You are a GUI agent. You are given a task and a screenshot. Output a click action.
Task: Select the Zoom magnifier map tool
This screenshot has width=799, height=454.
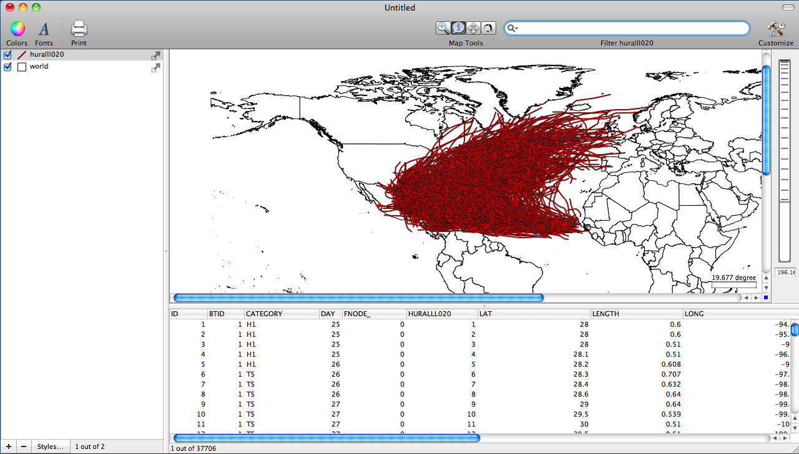443,28
